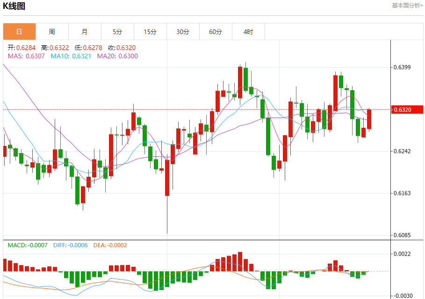This screenshot has height=299, width=425.
Task: Click the DEA:-0.0002 indicator label
Action: [110, 245]
